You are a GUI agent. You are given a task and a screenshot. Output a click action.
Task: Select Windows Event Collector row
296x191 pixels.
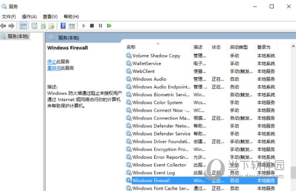(x=201, y=165)
